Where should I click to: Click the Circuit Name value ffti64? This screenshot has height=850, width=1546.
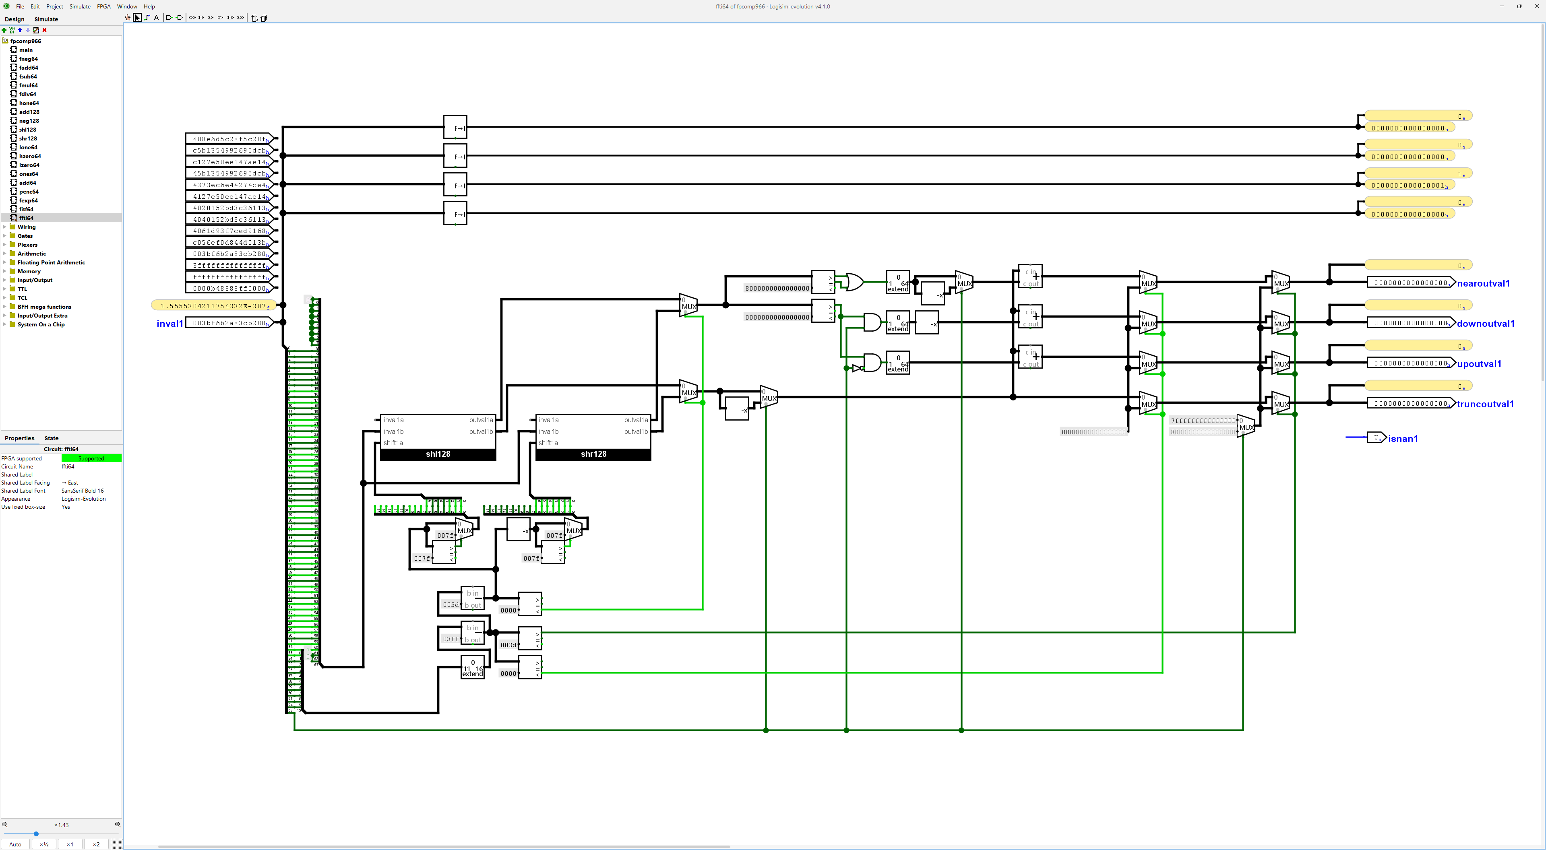click(x=91, y=467)
